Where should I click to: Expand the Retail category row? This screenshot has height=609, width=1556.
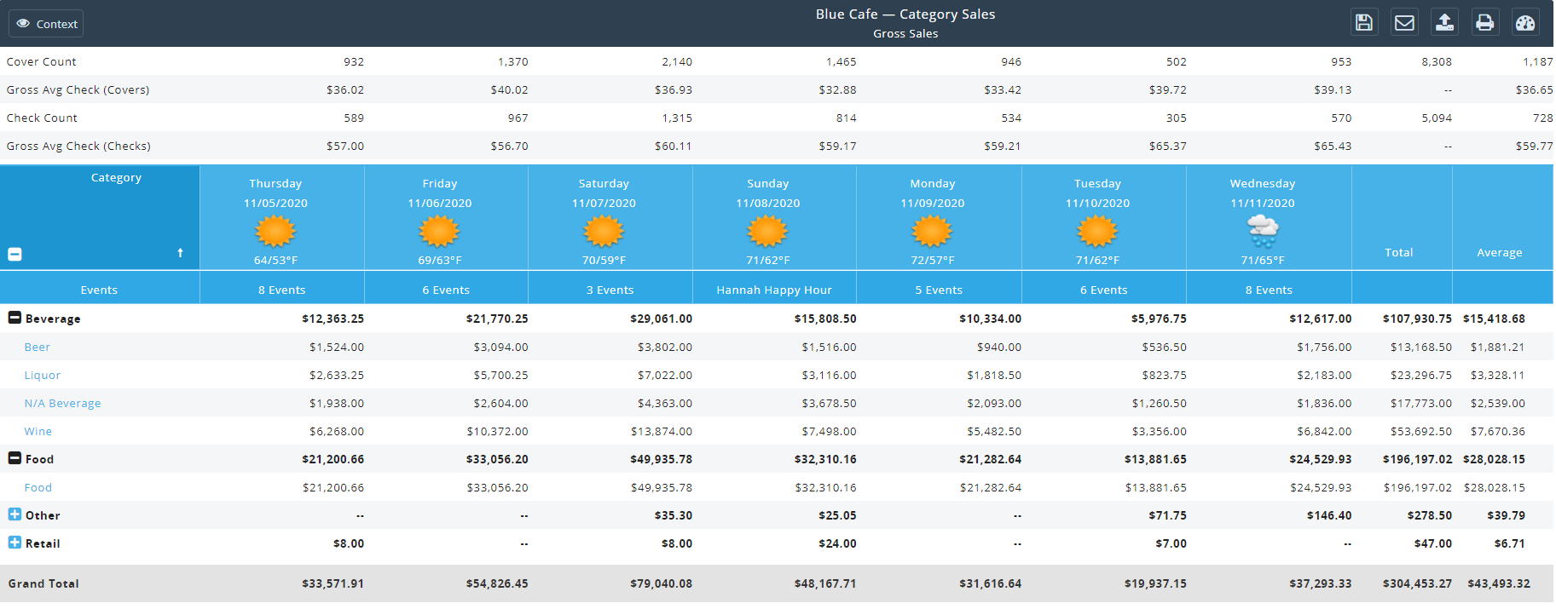tap(14, 543)
